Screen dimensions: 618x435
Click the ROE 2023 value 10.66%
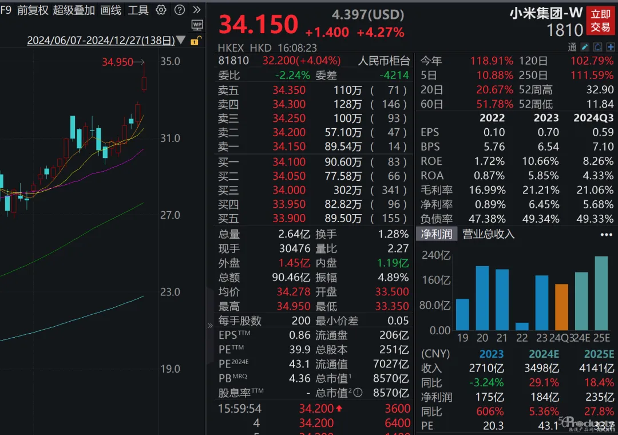point(540,161)
